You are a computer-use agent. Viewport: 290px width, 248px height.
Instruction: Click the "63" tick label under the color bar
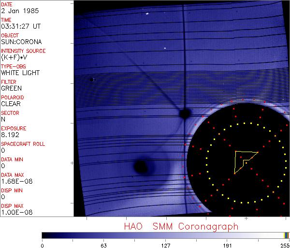(103, 245)
